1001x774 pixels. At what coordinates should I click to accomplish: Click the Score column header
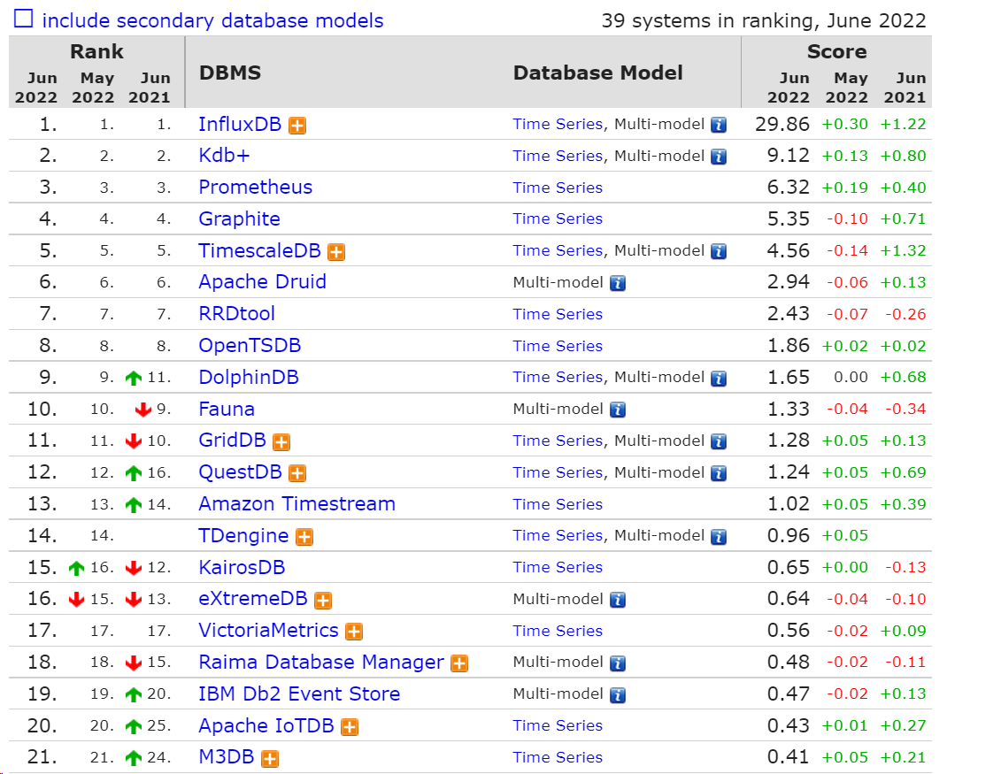[x=837, y=51]
